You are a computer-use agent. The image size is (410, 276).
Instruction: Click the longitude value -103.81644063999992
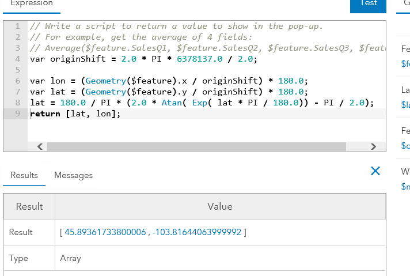tap(198, 232)
